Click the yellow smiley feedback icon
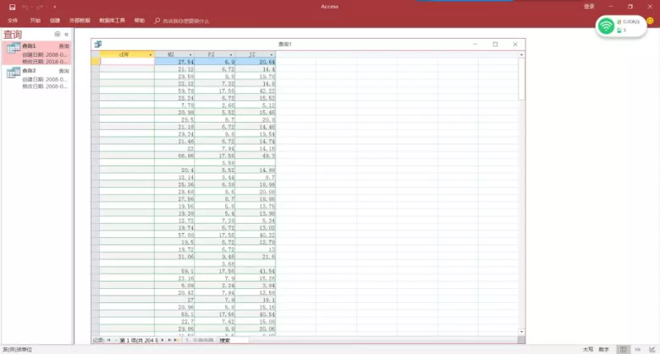 coord(650,21)
